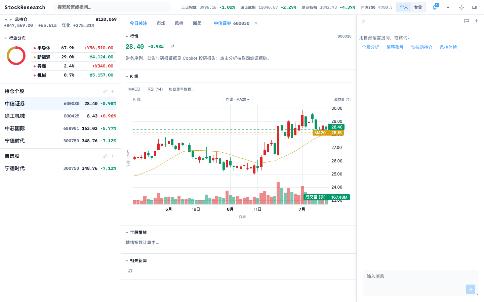Screen dimensions: 484x302
Task: Click the 半导体 industry row
Action: coord(74,48)
